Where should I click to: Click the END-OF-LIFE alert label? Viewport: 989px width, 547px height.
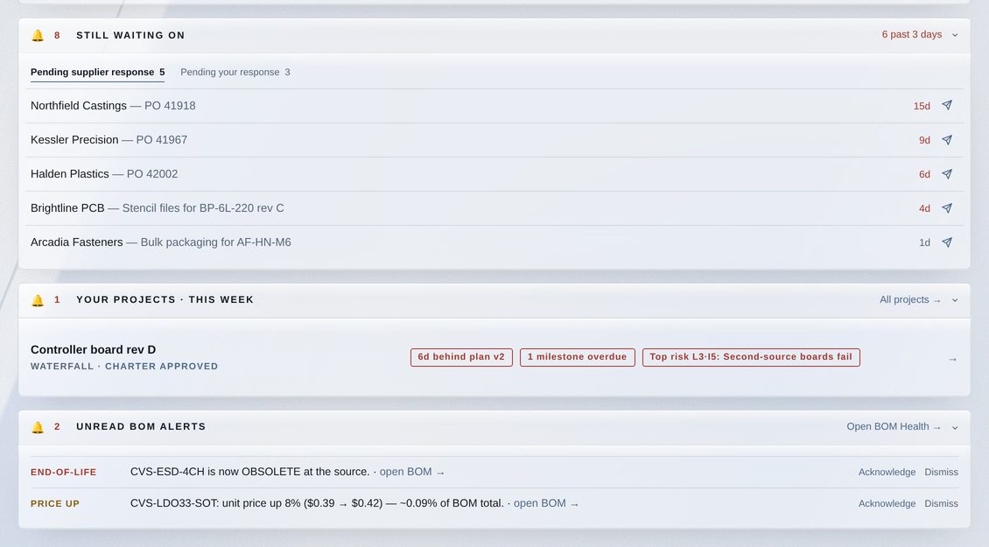pyautogui.click(x=63, y=472)
